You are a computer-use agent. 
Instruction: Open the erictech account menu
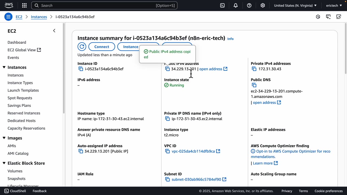pyautogui.click(x=334, y=5)
